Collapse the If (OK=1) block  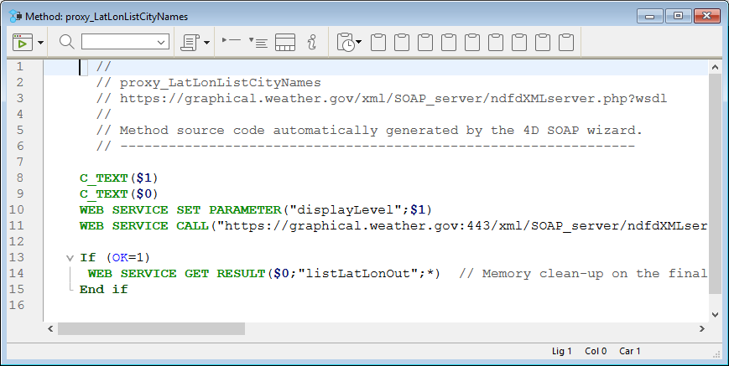(70, 258)
